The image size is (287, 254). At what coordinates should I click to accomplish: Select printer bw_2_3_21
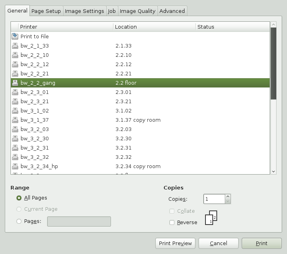coord(140,101)
